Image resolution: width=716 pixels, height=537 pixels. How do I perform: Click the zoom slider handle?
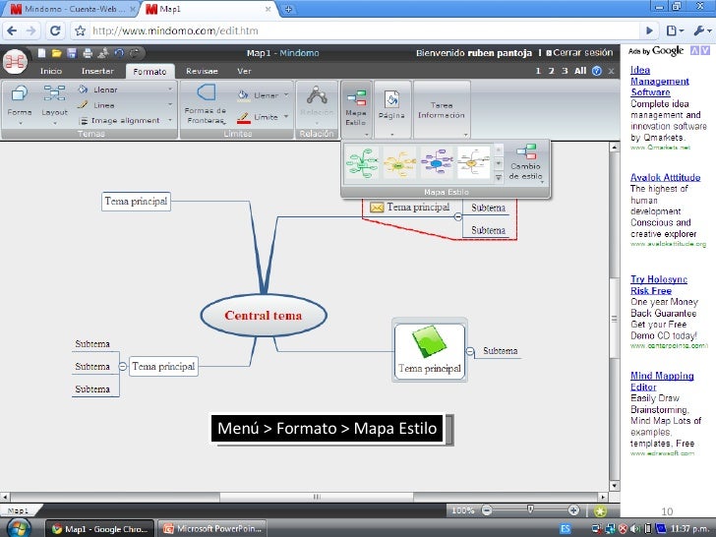(x=530, y=508)
